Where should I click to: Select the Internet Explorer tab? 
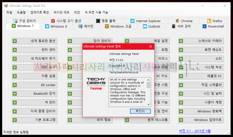145,21
